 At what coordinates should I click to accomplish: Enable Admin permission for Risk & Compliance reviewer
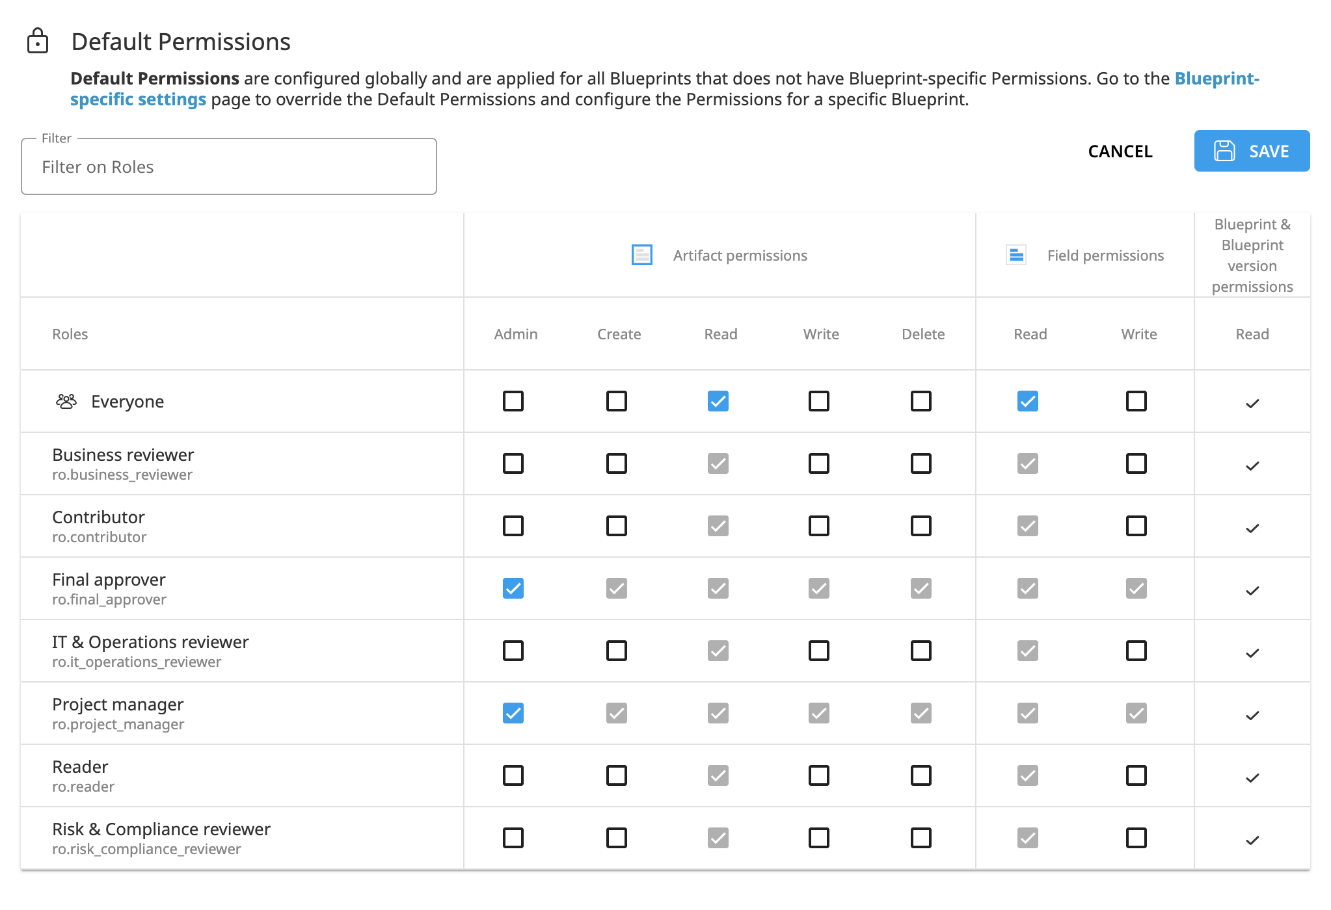tap(513, 838)
